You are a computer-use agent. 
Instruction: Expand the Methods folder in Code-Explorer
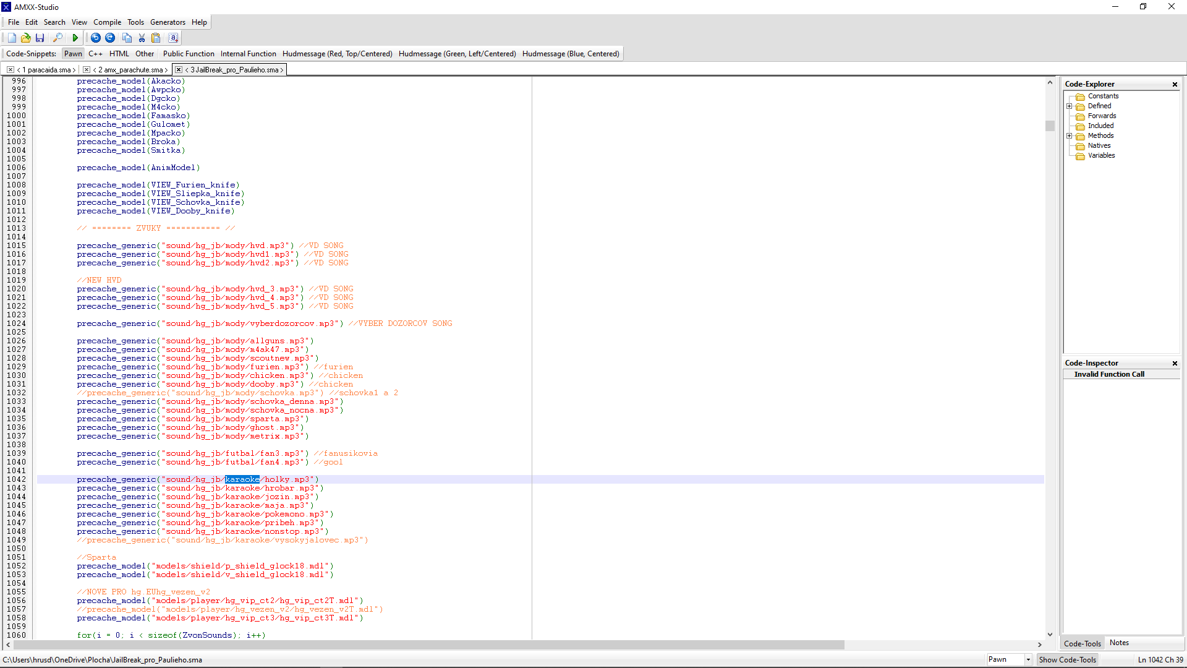(x=1069, y=135)
